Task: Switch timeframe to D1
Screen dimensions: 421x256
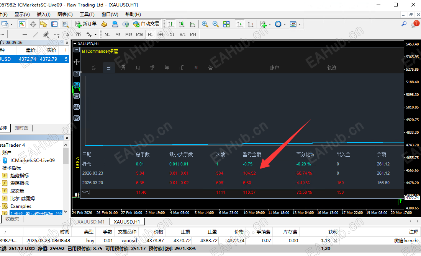Action: pos(172,34)
